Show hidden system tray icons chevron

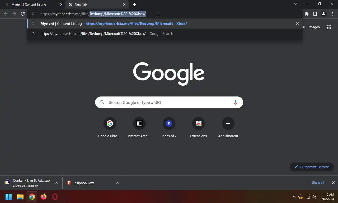(x=294, y=197)
